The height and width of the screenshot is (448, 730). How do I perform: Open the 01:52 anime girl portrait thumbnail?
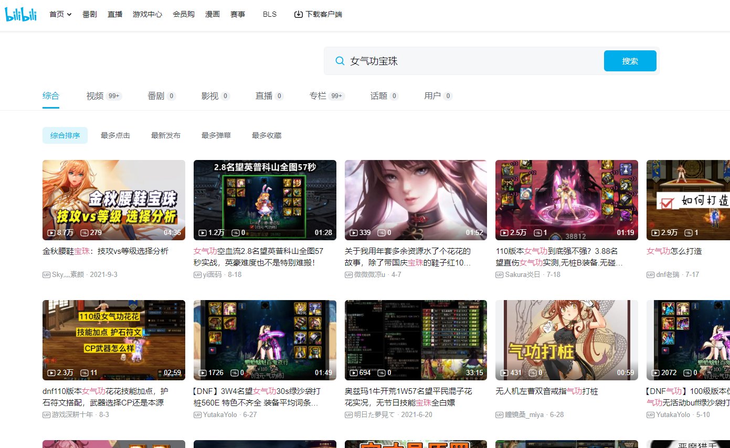(416, 200)
